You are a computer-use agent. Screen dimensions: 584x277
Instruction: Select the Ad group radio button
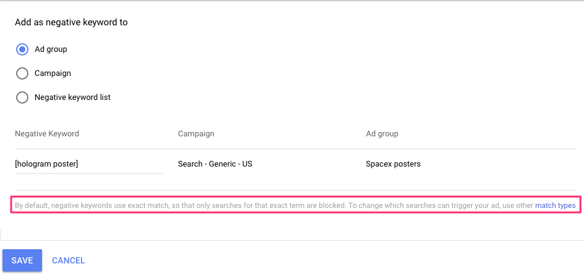(x=22, y=49)
